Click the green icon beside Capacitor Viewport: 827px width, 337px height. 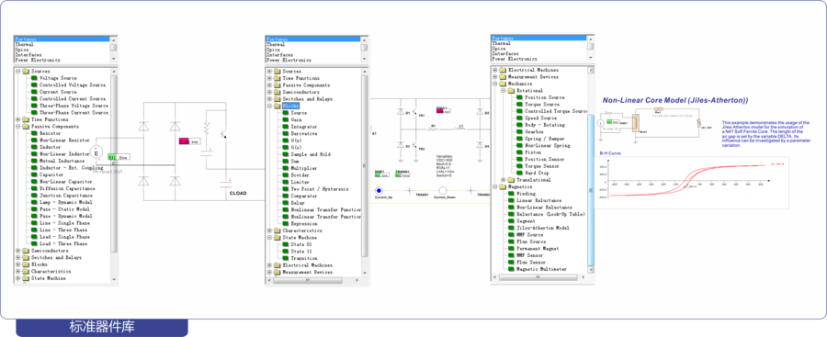34,174
